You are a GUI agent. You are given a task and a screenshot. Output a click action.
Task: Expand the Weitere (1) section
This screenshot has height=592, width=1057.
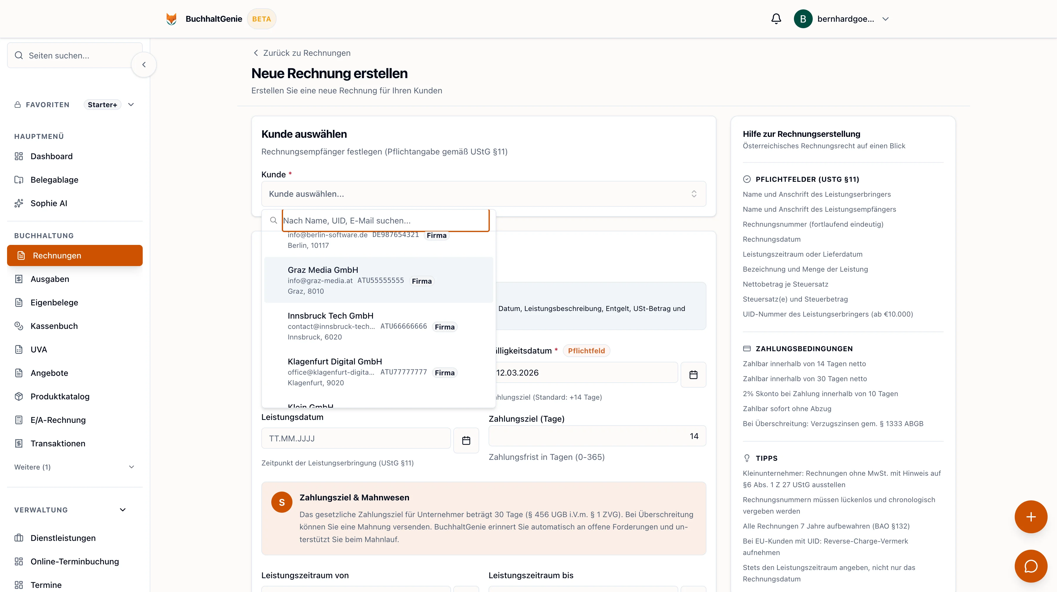74,467
